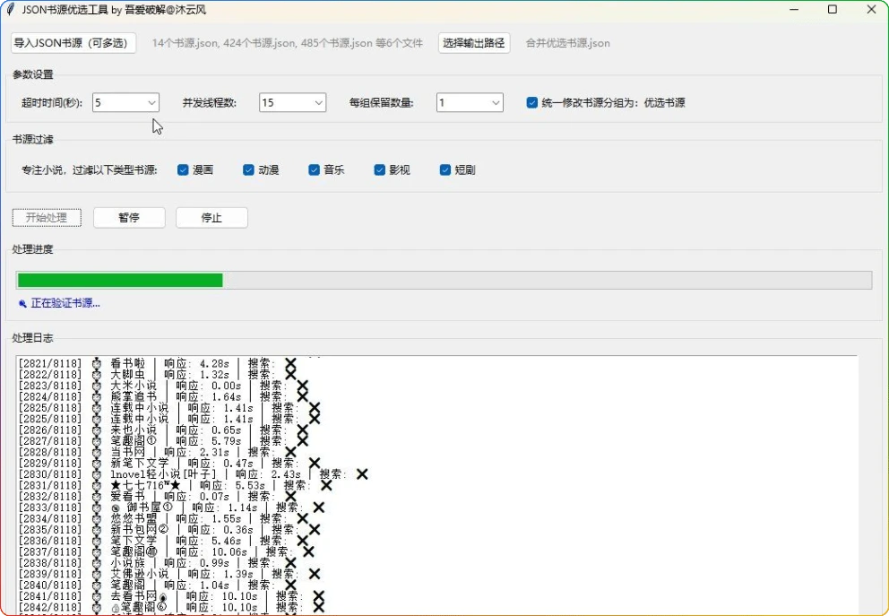Click the X mark on lnovel轻小说 log row
The width and height of the screenshot is (889, 616).
coord(362,473)
